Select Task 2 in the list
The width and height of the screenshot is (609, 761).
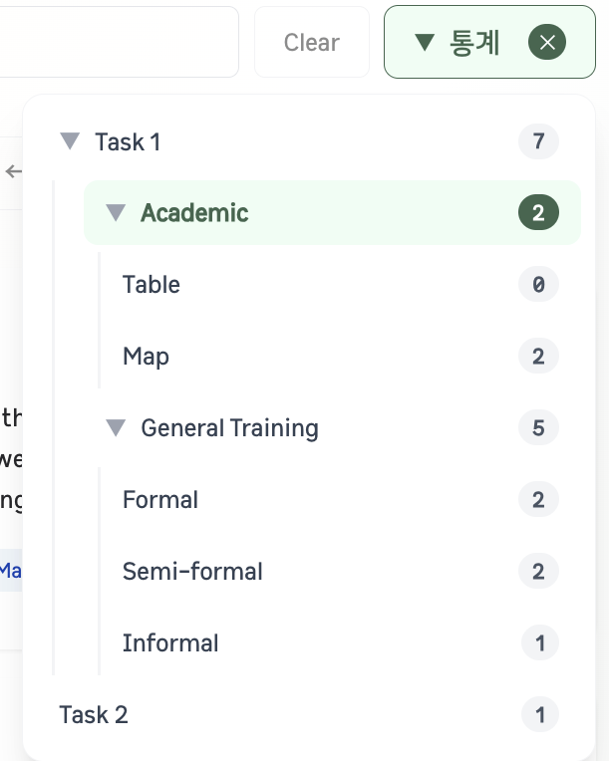pyautogui.click(x=309, y=714)
